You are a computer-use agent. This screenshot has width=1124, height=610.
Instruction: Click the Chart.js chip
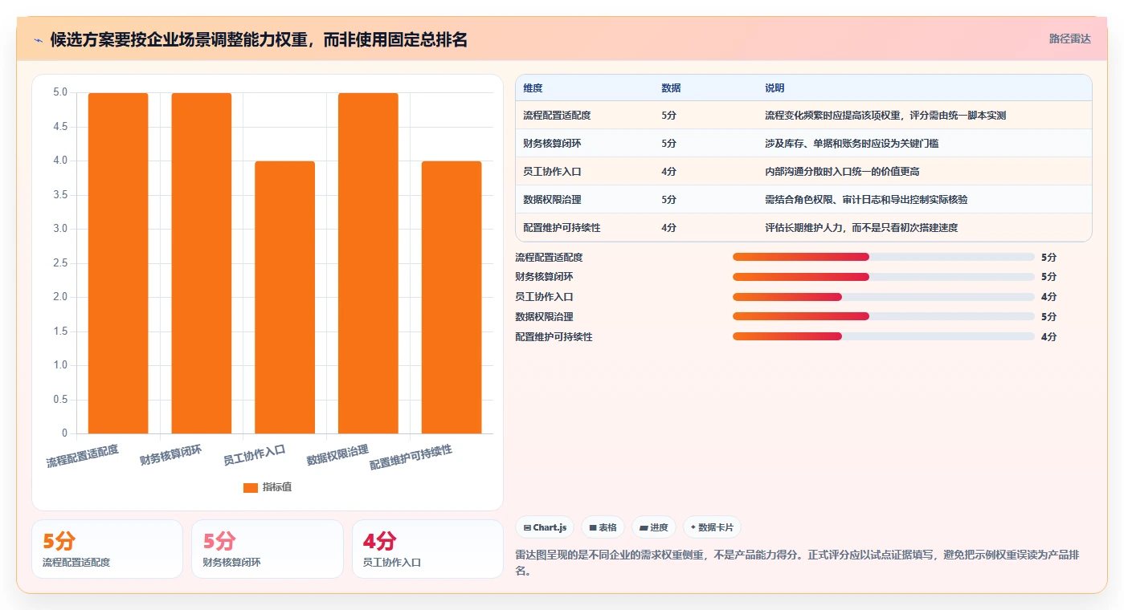545,527
